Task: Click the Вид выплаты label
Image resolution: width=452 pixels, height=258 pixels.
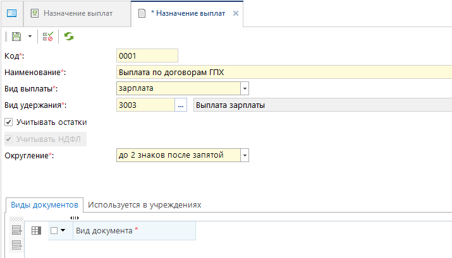Action: pyautogui.click(x=31, y=89)
